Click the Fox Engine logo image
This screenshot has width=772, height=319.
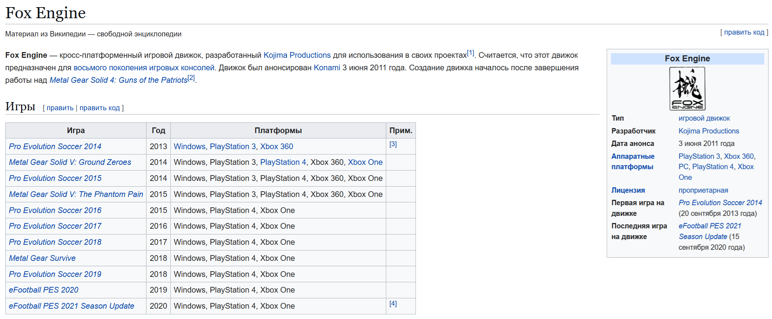tap(687, 89)
